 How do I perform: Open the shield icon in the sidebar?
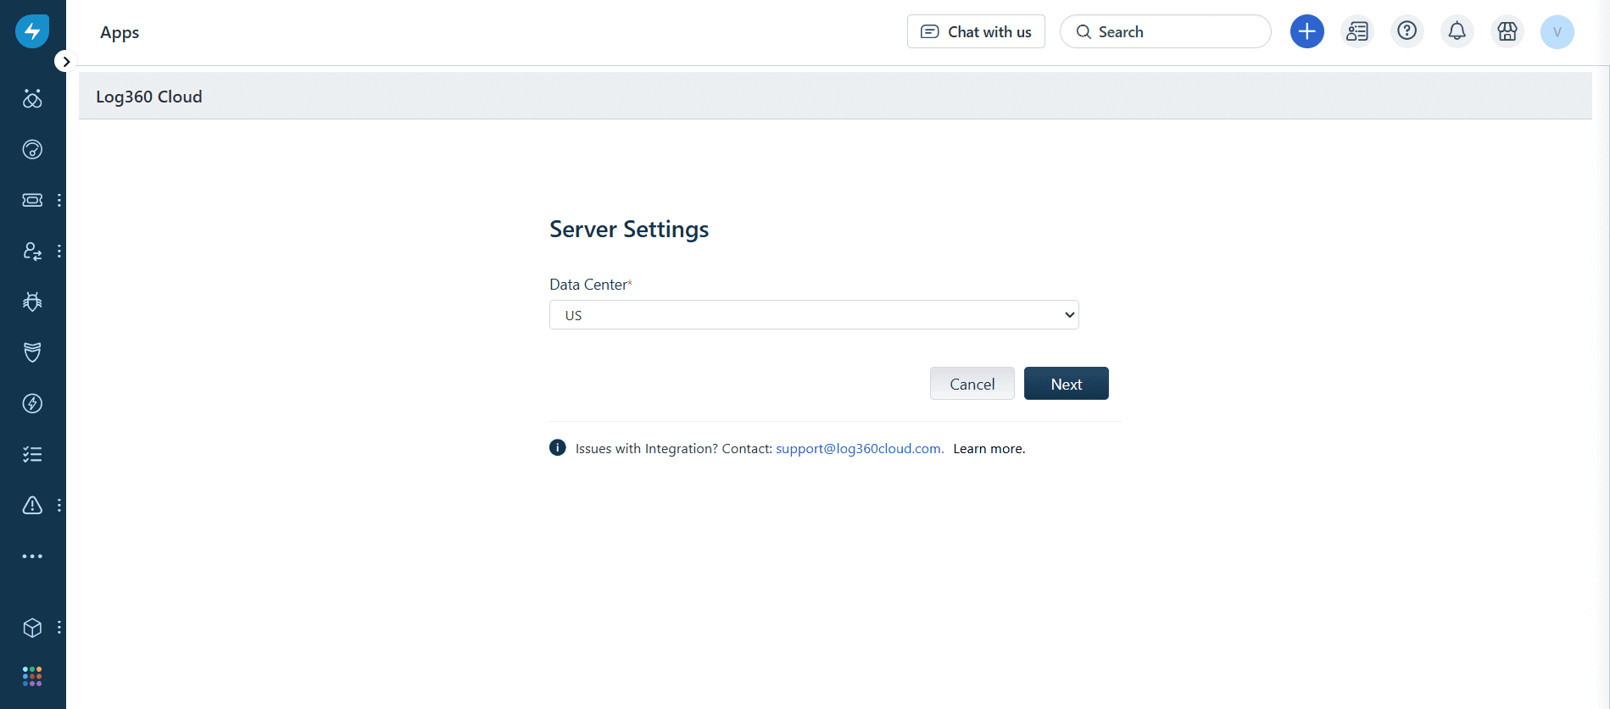click(32, 353)
